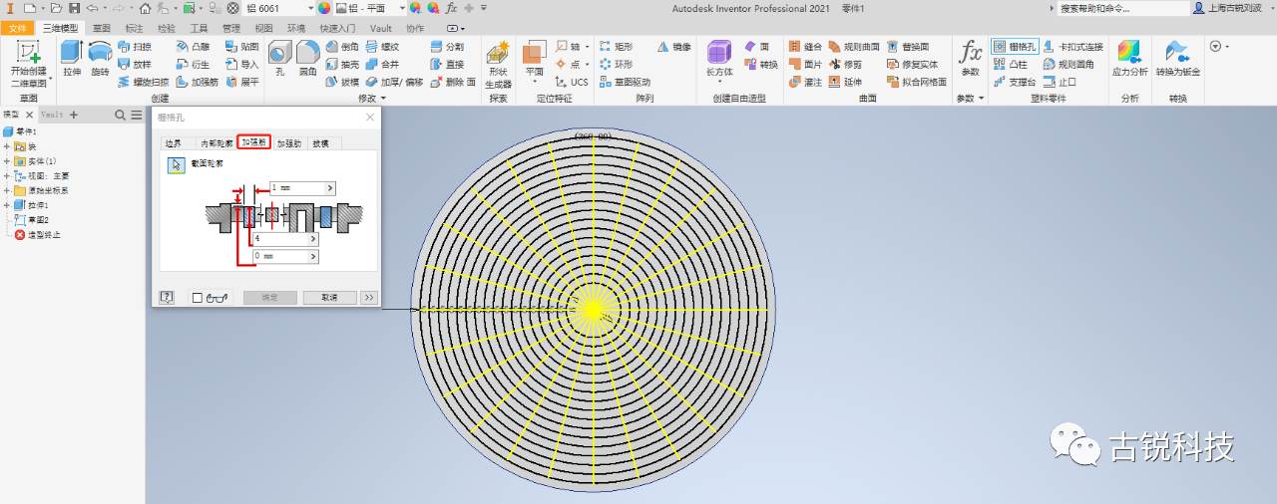Screen dimensions: 1277x504
Task: Expand dialog with the >> button
Action: (x=368, y=298)
